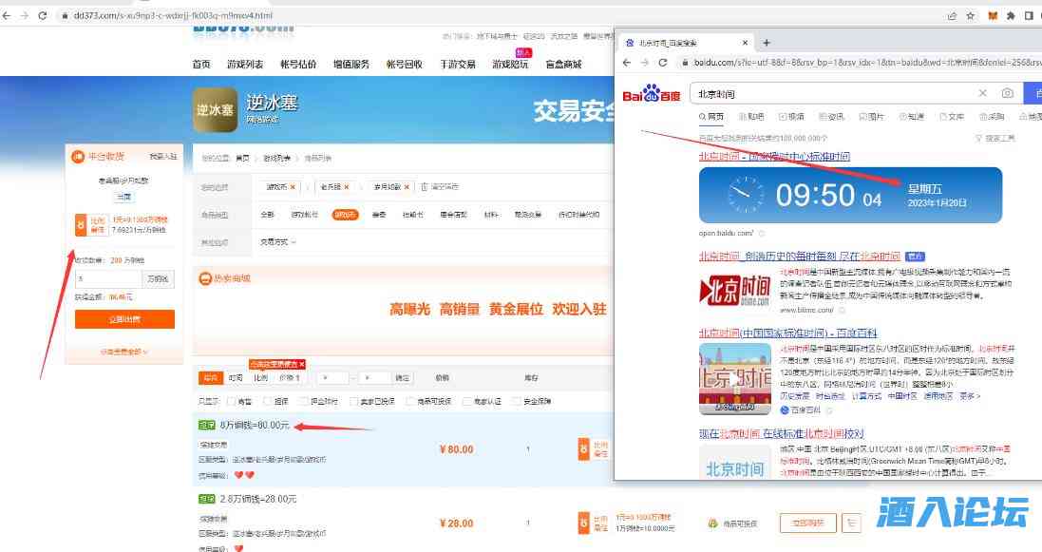This screenshot has height=552, width=1042.
Task: Clear the Baidu search box with X
Action: coord(983,93)
